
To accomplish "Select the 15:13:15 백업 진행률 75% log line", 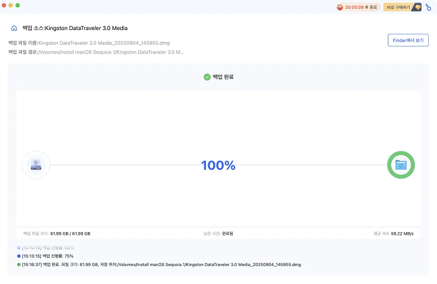I will pyautogui.click(x=48, y=256).
